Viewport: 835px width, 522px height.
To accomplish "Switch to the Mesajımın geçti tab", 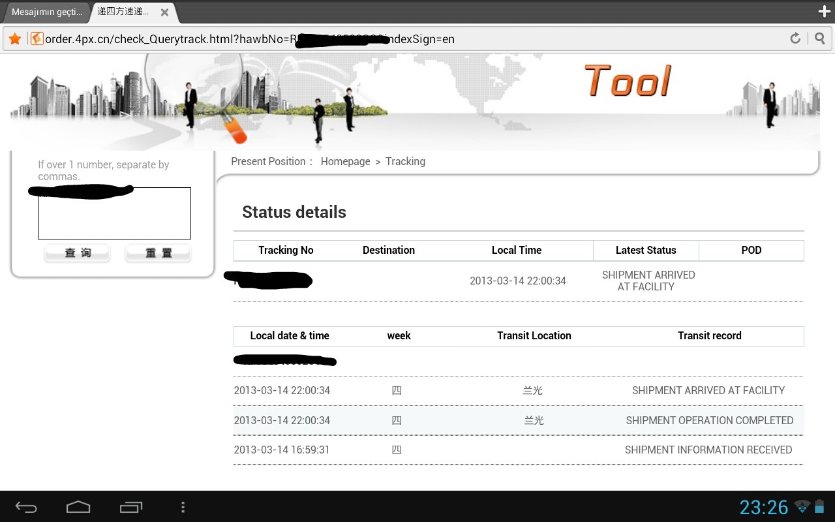I will point(47,12).
